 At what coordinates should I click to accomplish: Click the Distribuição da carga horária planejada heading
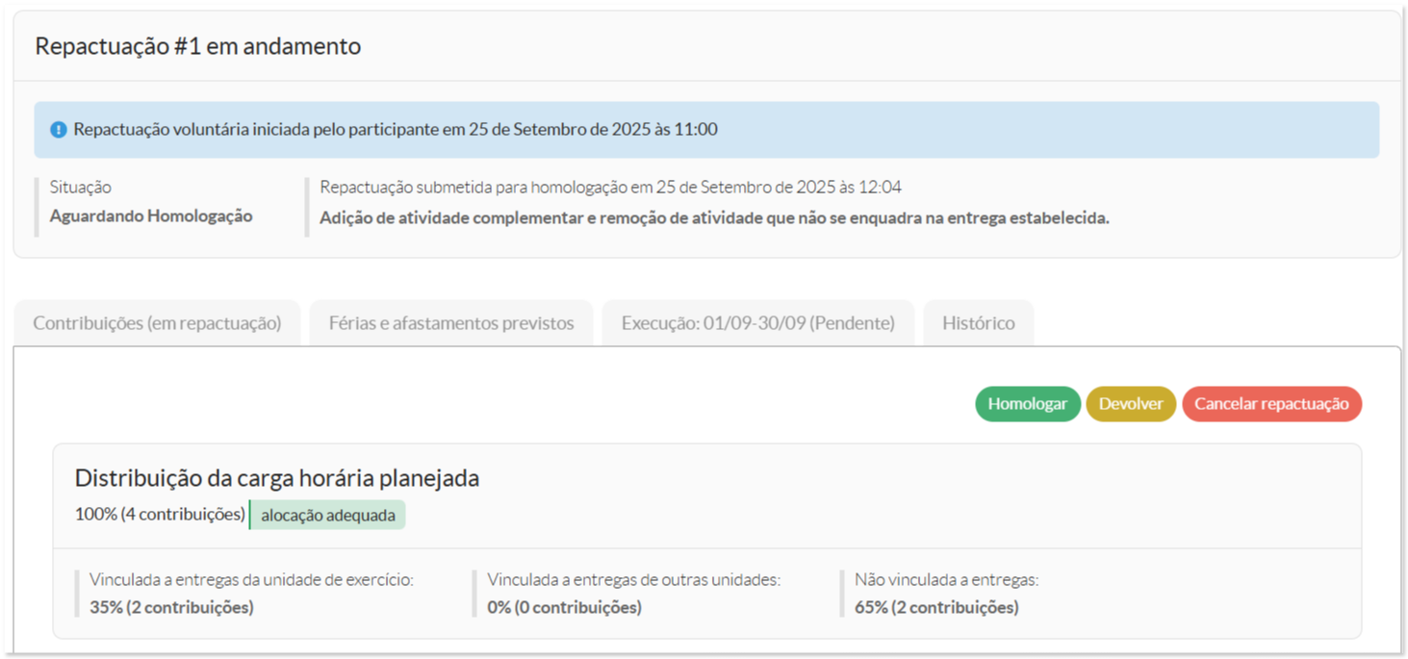(277, 478)
